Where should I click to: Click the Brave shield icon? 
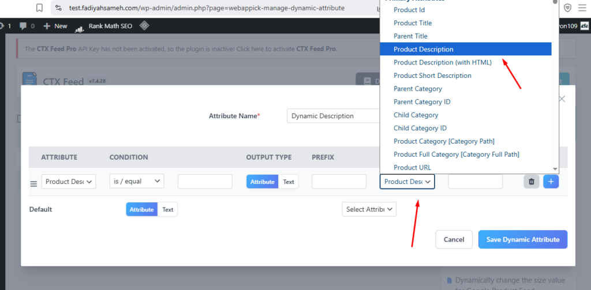click(x=567, y=7)
